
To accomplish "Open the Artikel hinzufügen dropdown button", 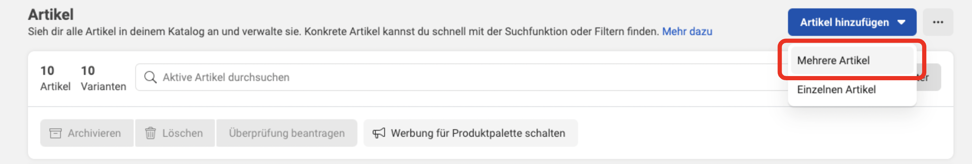I will pos(852,22).
